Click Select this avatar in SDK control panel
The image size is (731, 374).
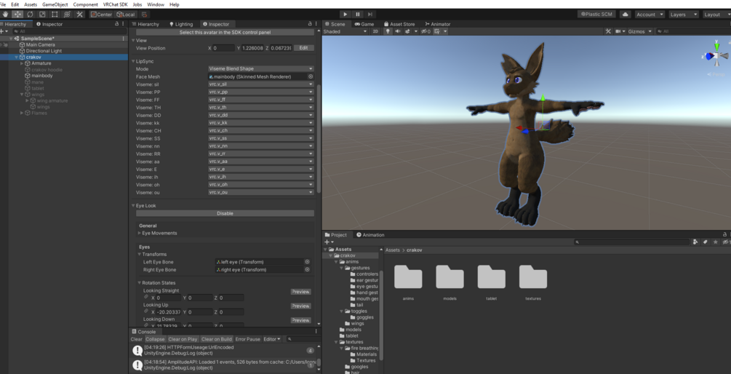pyautogui.click(x=225, y=33)
